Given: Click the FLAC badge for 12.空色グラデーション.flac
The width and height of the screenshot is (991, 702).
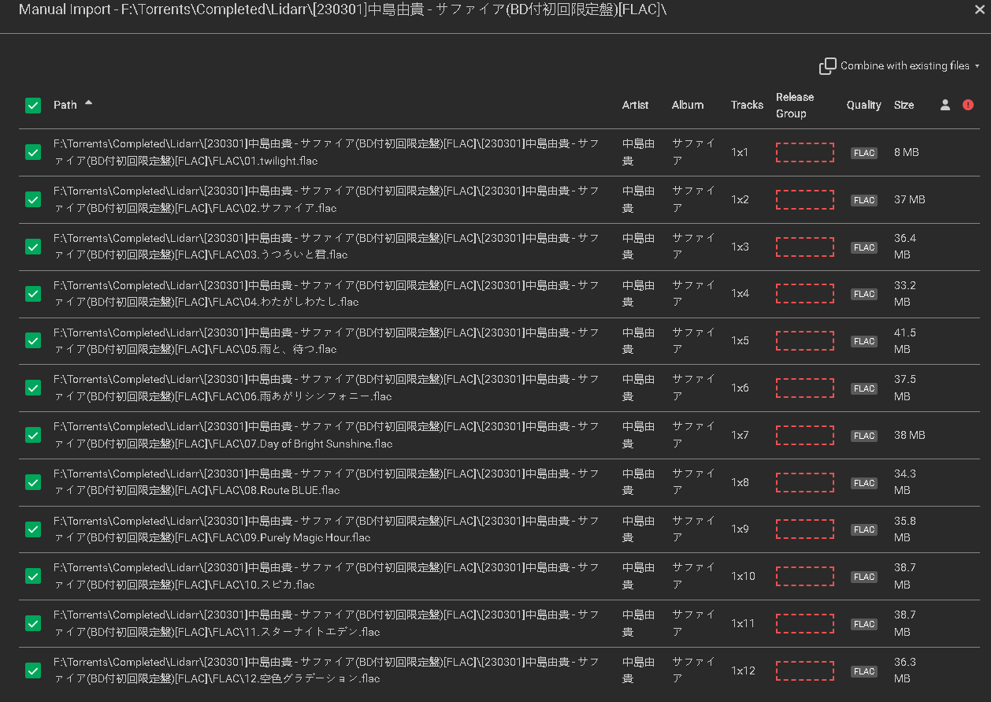Looking at the screenshot, I should click(x=863, y=670).
